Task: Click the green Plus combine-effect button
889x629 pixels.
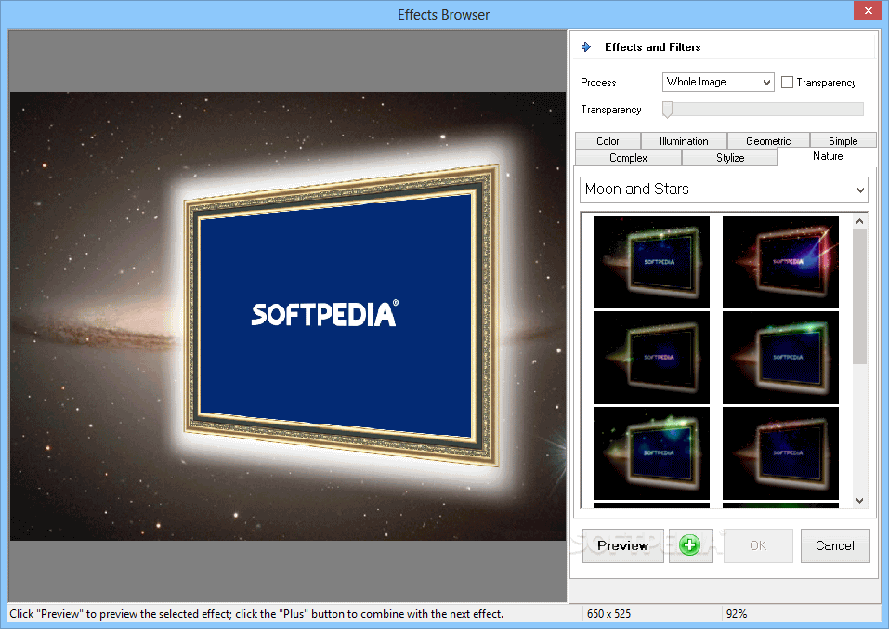Action: pyautogui.click(x=690, y=545)
